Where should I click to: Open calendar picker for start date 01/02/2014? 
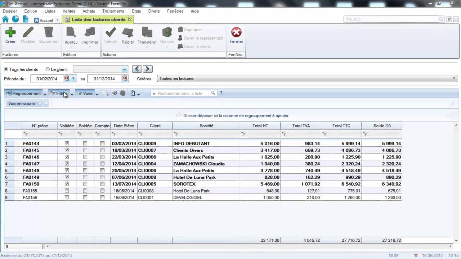click(x=67, y=78)
